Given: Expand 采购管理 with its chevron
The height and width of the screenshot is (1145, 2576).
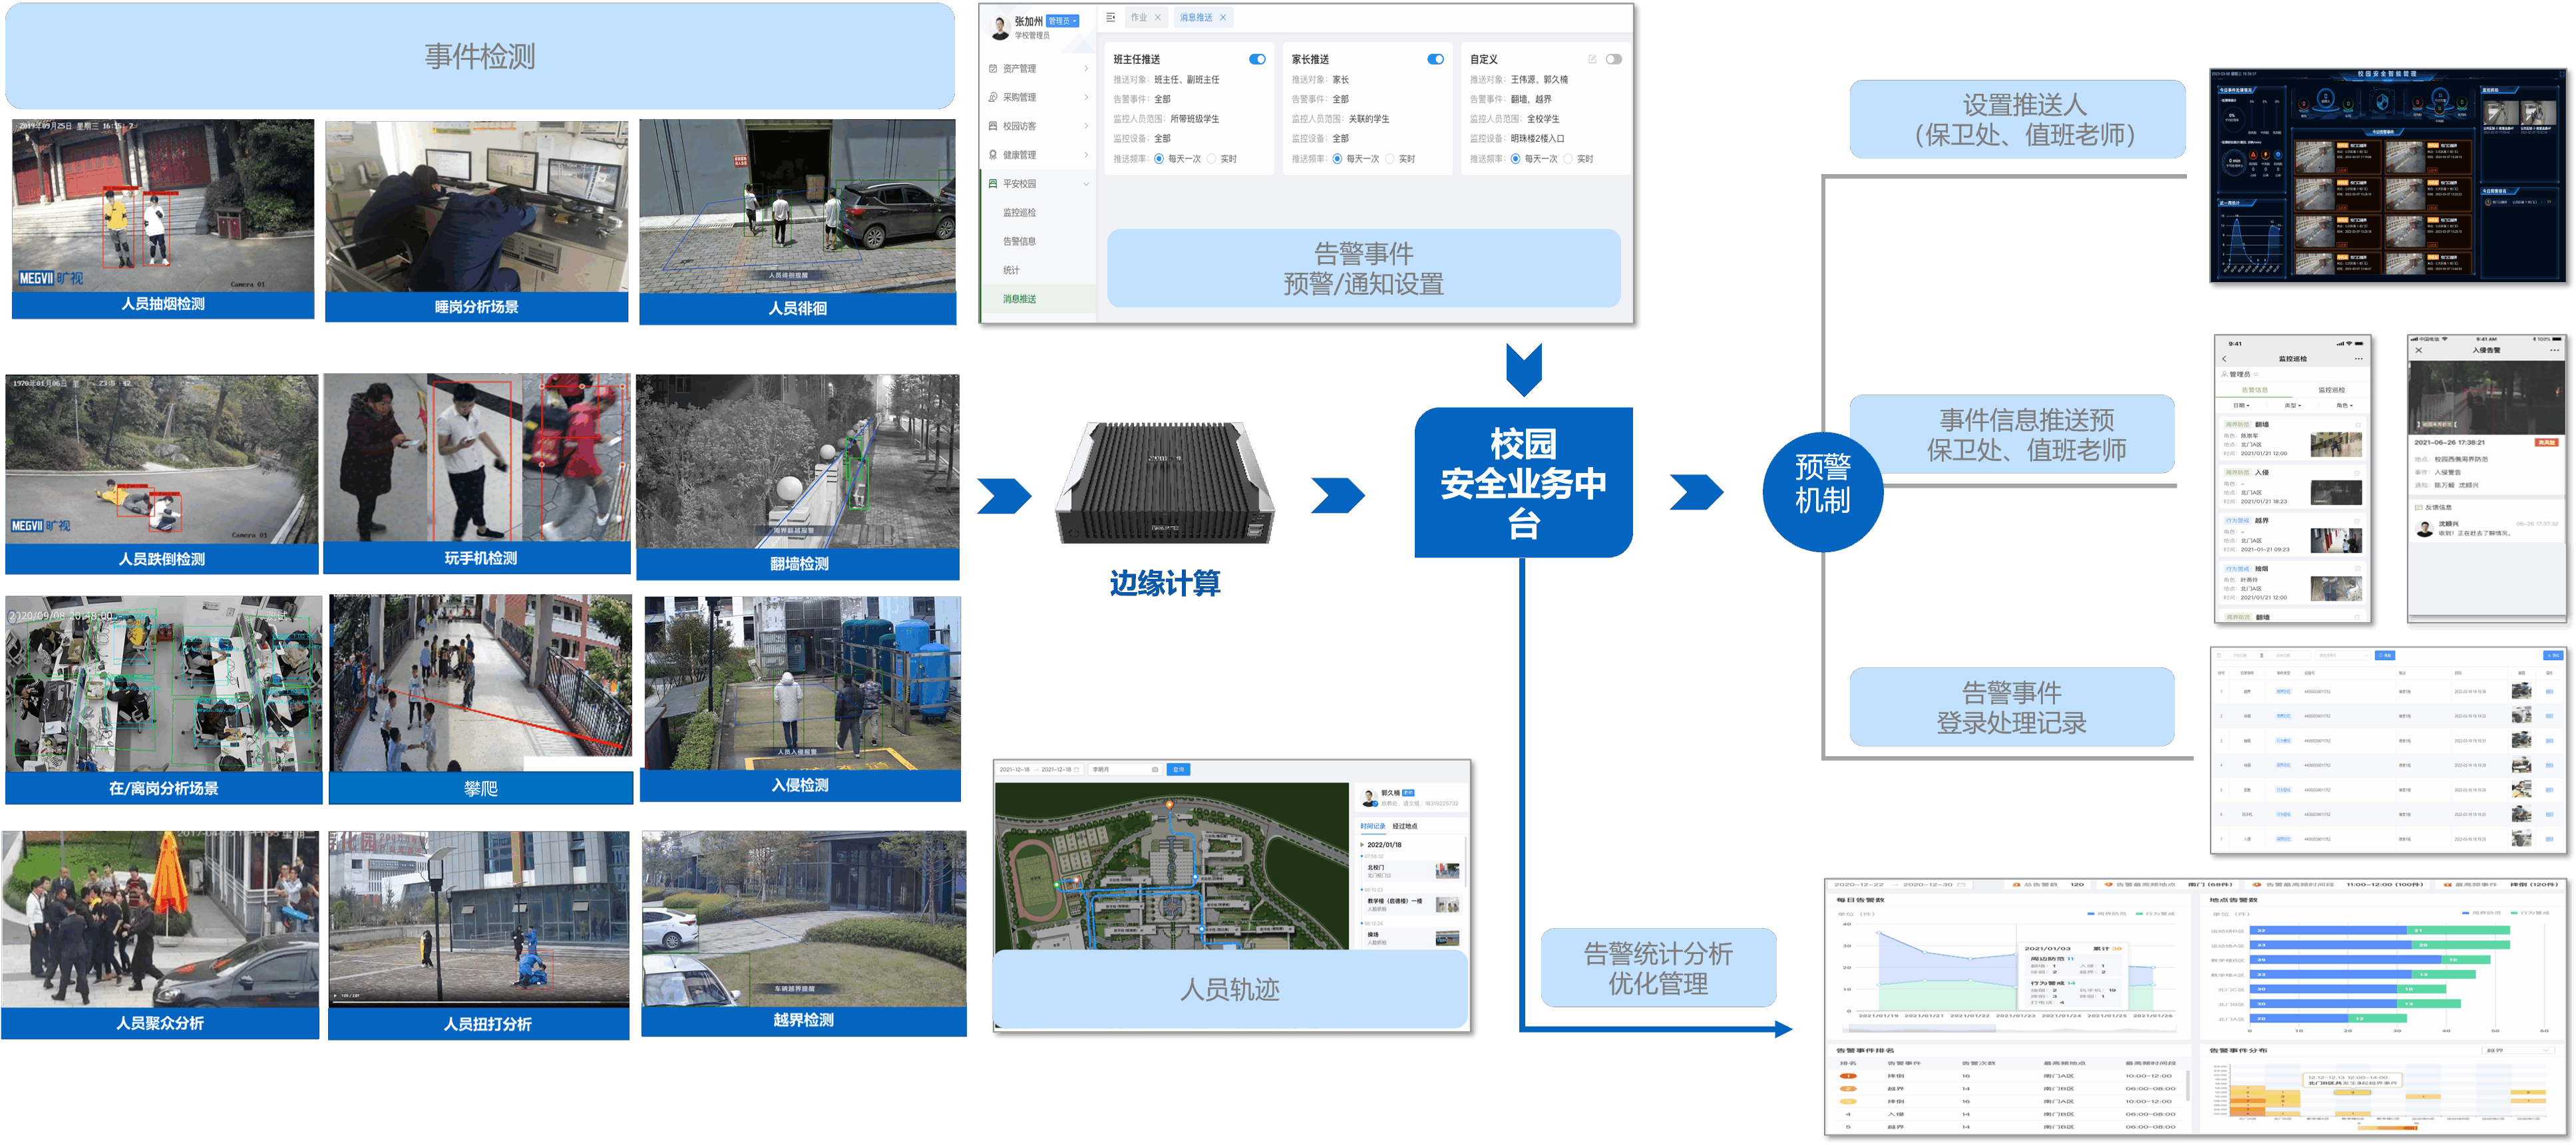Looking at the screenshot, I should 1086,98.
